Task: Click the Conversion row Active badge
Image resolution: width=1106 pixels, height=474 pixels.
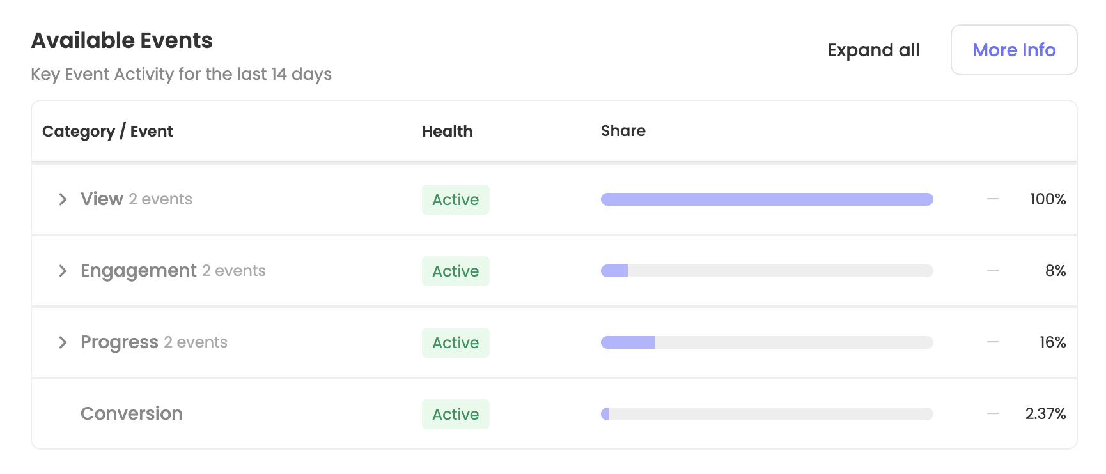Action: [455, 415]
